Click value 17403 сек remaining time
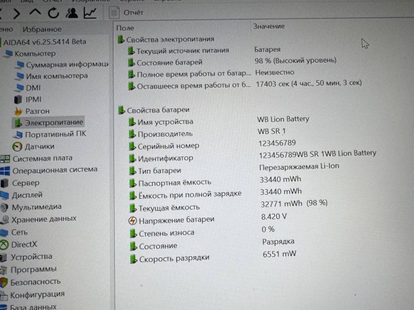 coord(309,84)
